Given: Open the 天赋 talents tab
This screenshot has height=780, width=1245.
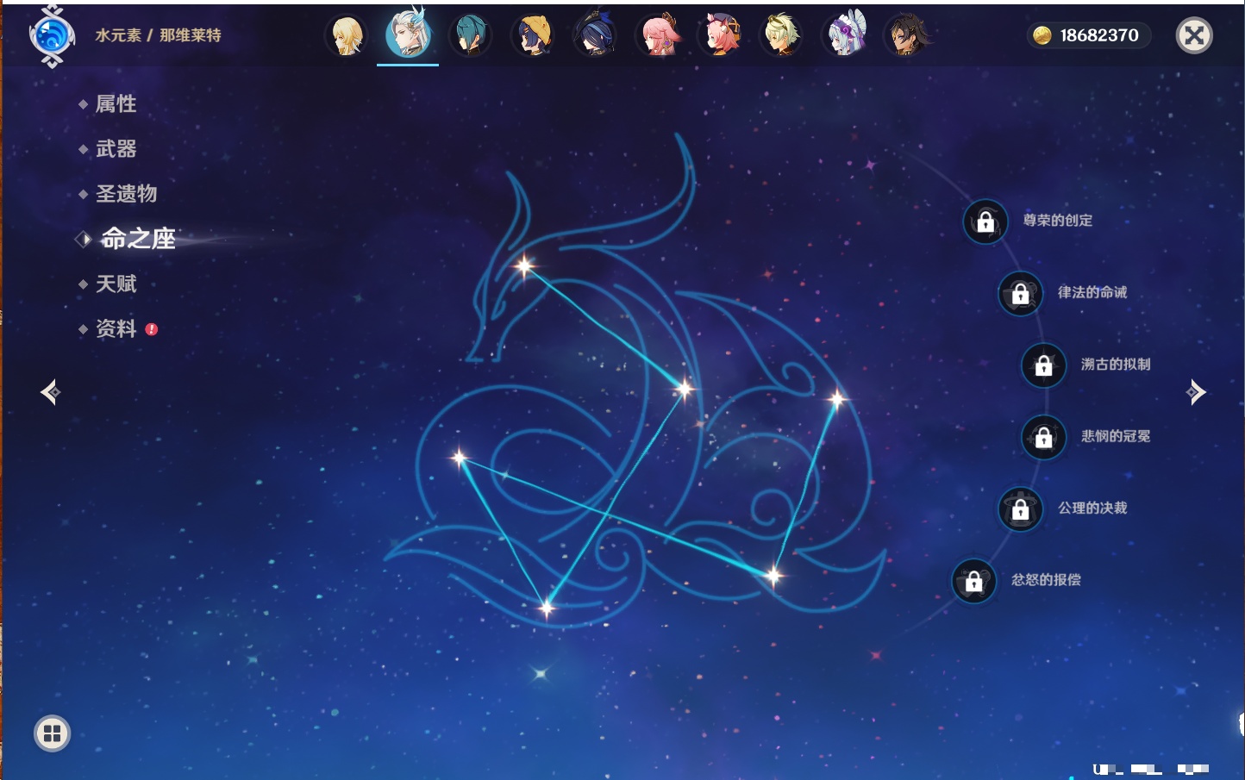Looking at the screenshot, I should [116, 284].
